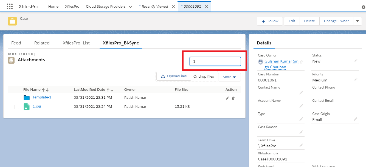The height and width of the screenshot is (167, 366).
Task: Expand the Cloud Storage Providers chevron
Action: coord(131,7)
